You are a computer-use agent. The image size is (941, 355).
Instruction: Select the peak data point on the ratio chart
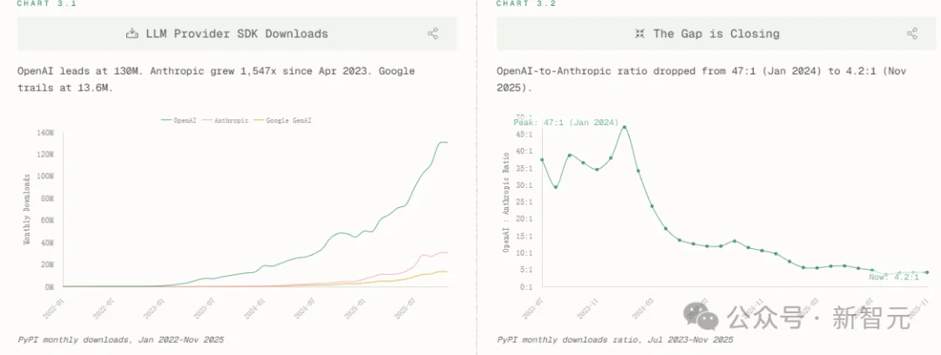click(624, 127)
